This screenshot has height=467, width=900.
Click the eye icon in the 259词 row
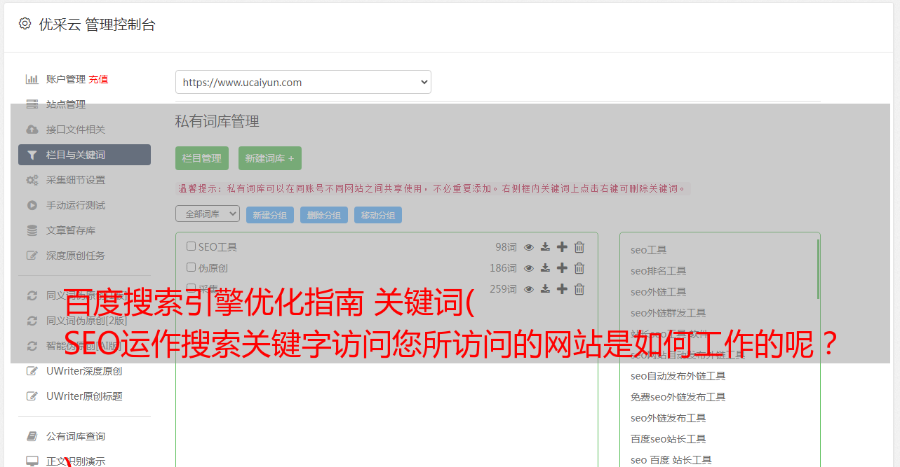click(x=529, y=289)
